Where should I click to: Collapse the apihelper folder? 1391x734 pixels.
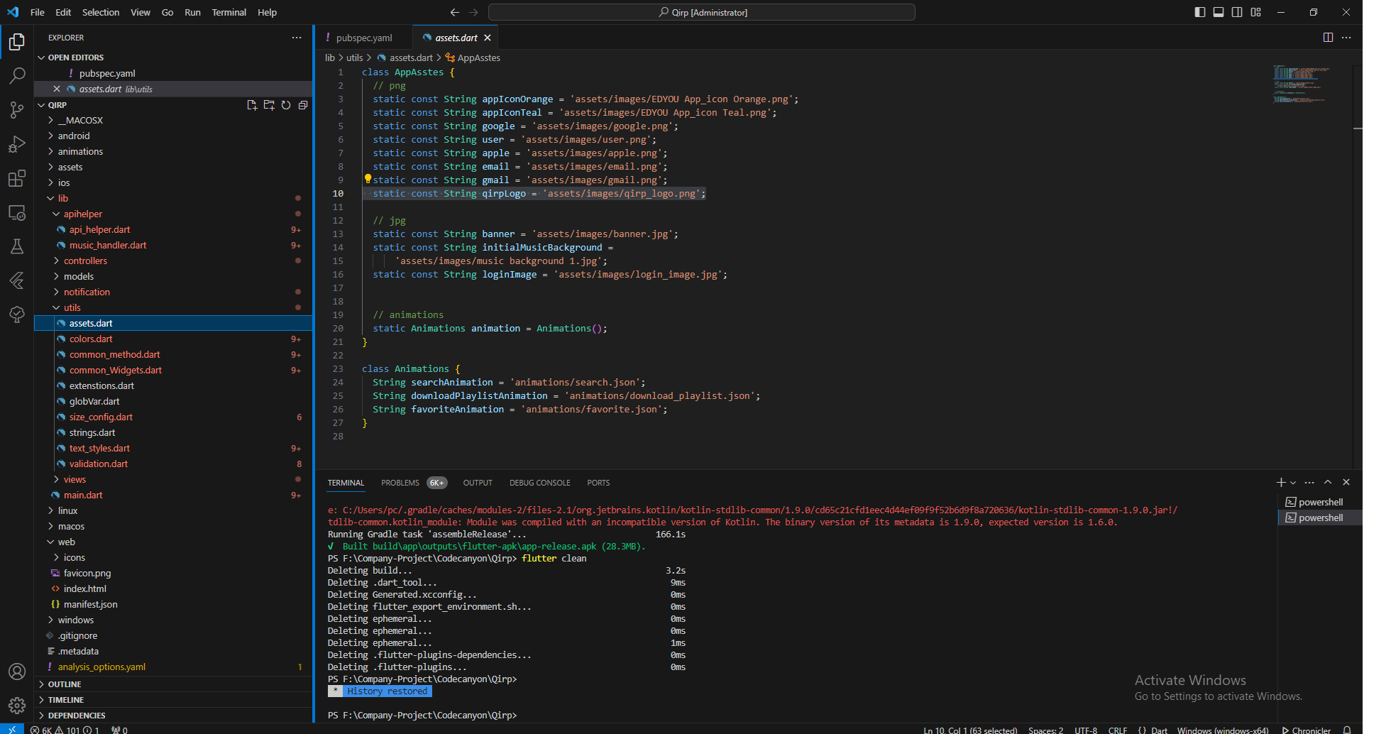83,214
